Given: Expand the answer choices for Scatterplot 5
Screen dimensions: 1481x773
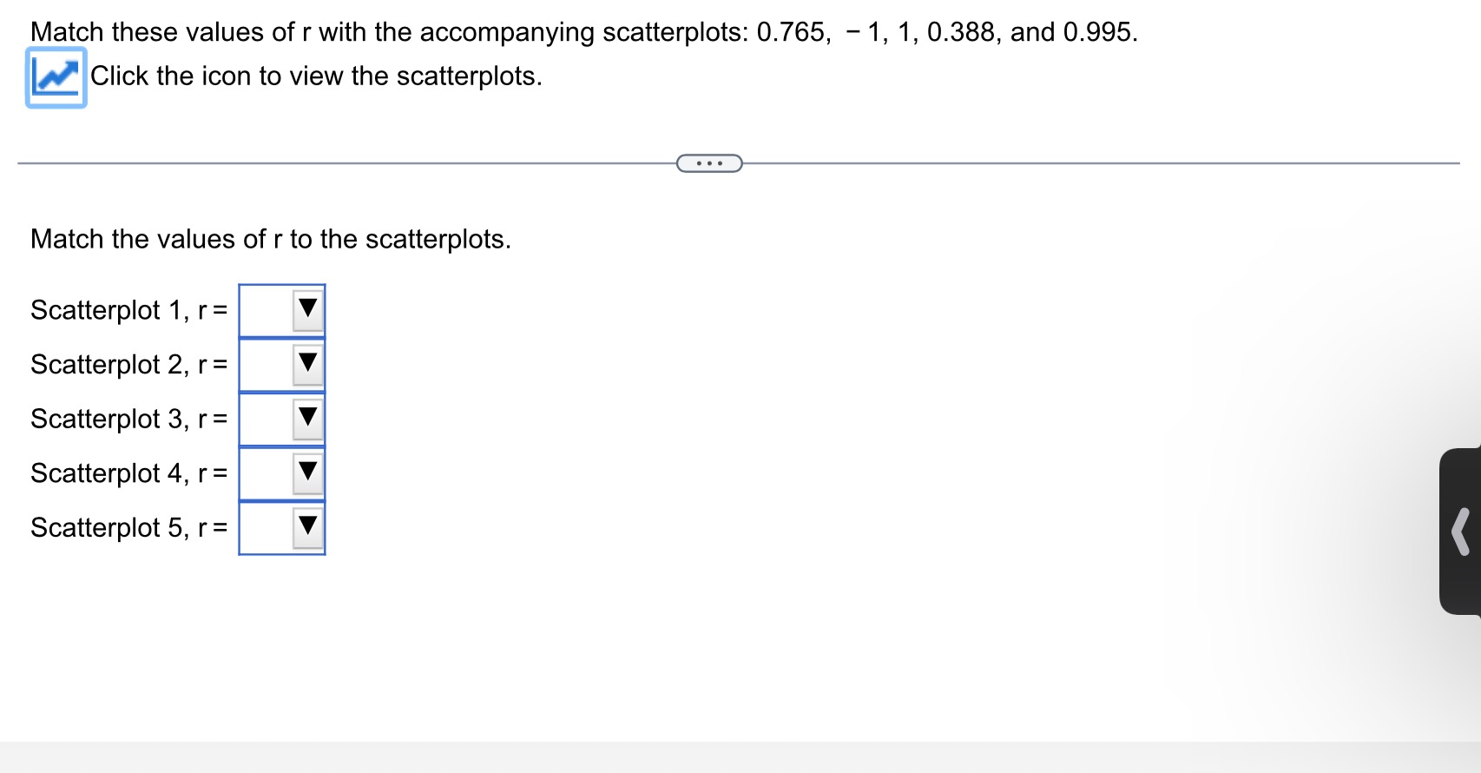Looking at the screenshot, I should [307, 528].
